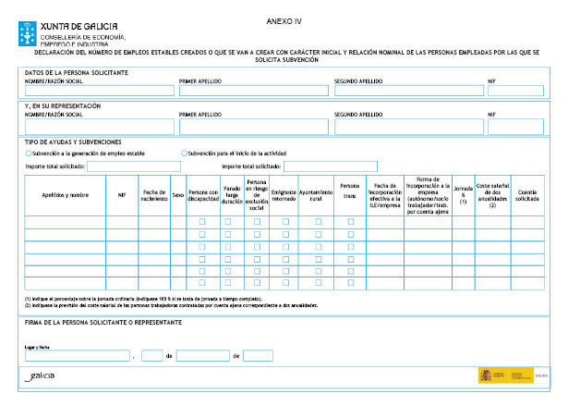568x406 pixels.
Task: Click Segundo apellido field under En su representación
Action: click(x=409, y=127)
